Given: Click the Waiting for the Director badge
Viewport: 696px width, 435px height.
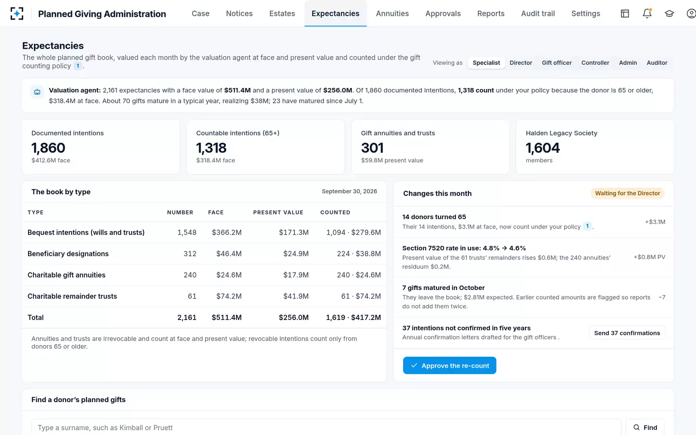Looking at the screenshot, I should tap(627, 193).
